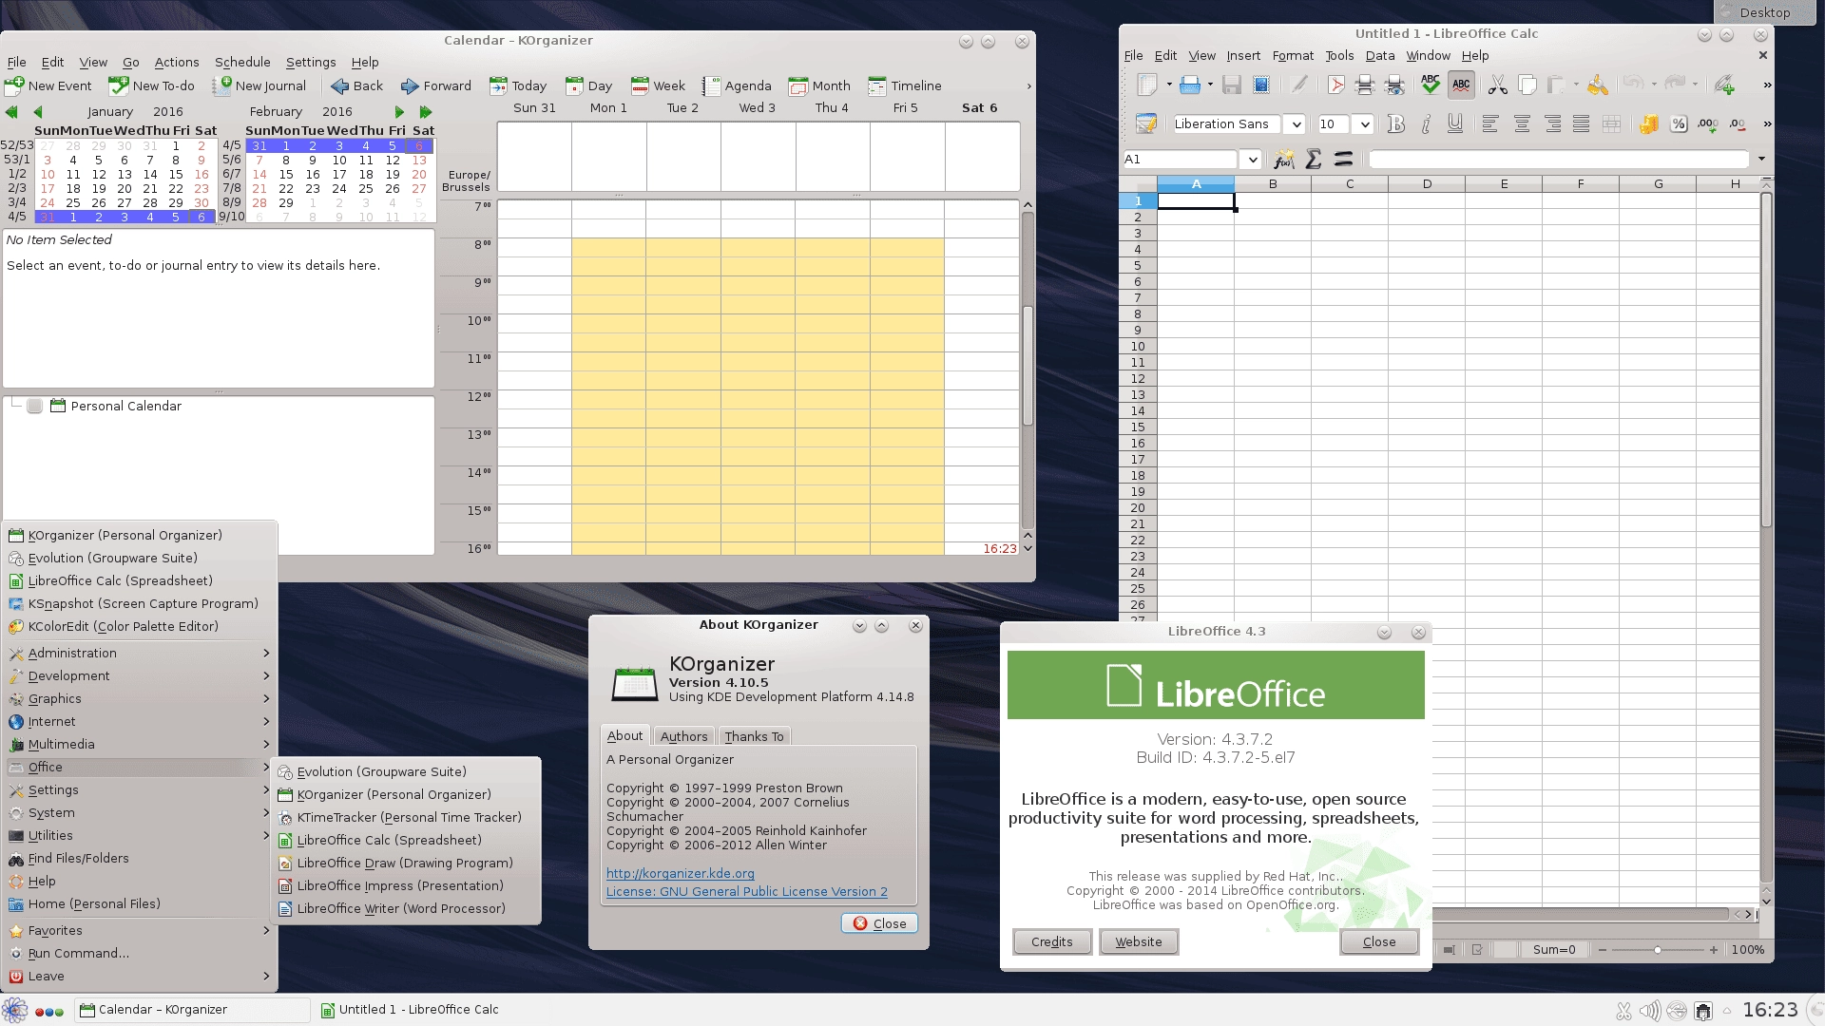The height and width of the screenshot is (1026, 1825).
Task: Expand the Administration submenu
Action: pyautogui.click(x=139, y=654)
